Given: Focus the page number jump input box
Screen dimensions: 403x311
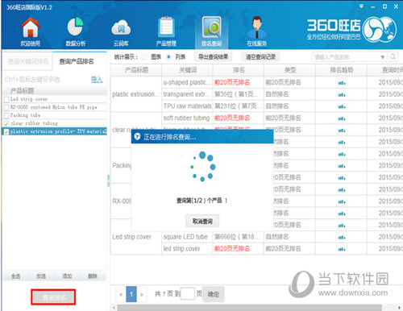Looking at the screenshot, I should pyautogui.click(x=188, y=293).
